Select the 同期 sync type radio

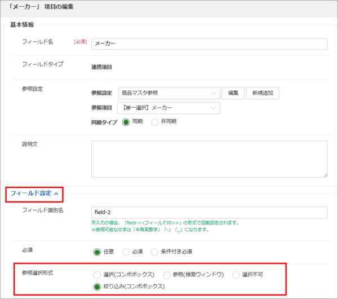pyautogui.click(x=126, y=122)
